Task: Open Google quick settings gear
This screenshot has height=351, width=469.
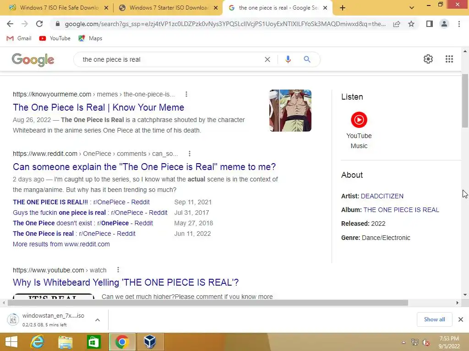Action: pyautogui.click(x=428, y=59)
